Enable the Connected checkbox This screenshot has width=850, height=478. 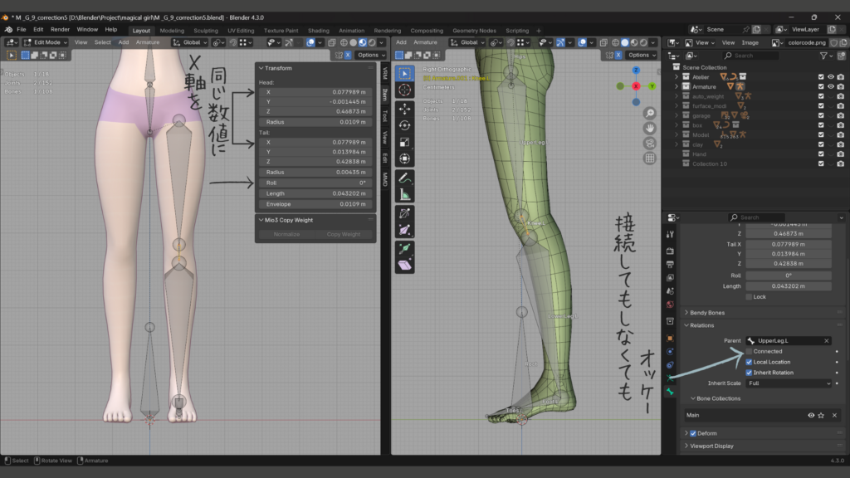pos(750,351)
